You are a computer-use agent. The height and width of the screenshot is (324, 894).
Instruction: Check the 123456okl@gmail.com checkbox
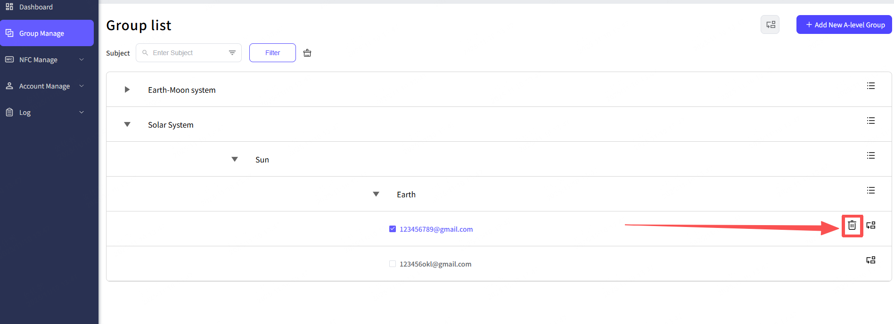[392, 264]
